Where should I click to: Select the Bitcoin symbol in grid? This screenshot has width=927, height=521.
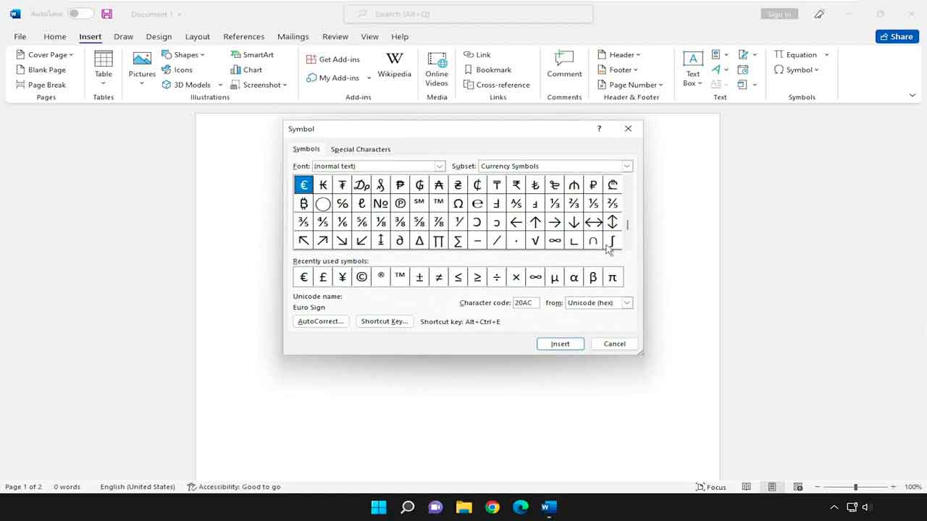[x=303, y=203]
